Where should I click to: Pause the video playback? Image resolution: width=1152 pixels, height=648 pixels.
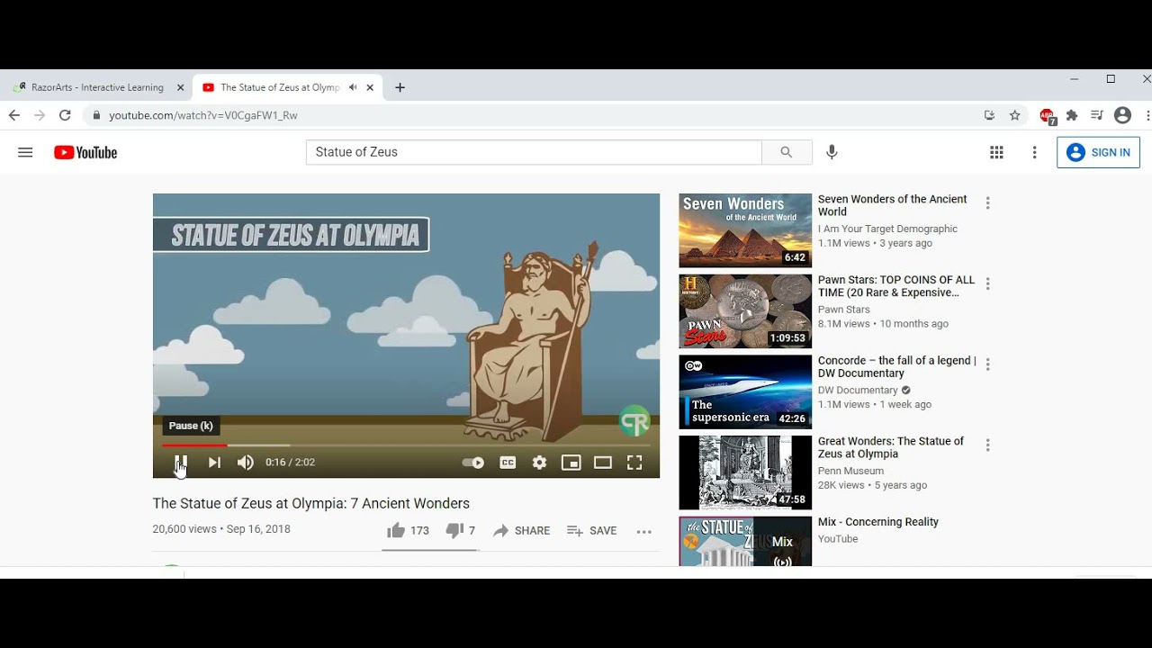click(181, 463)
